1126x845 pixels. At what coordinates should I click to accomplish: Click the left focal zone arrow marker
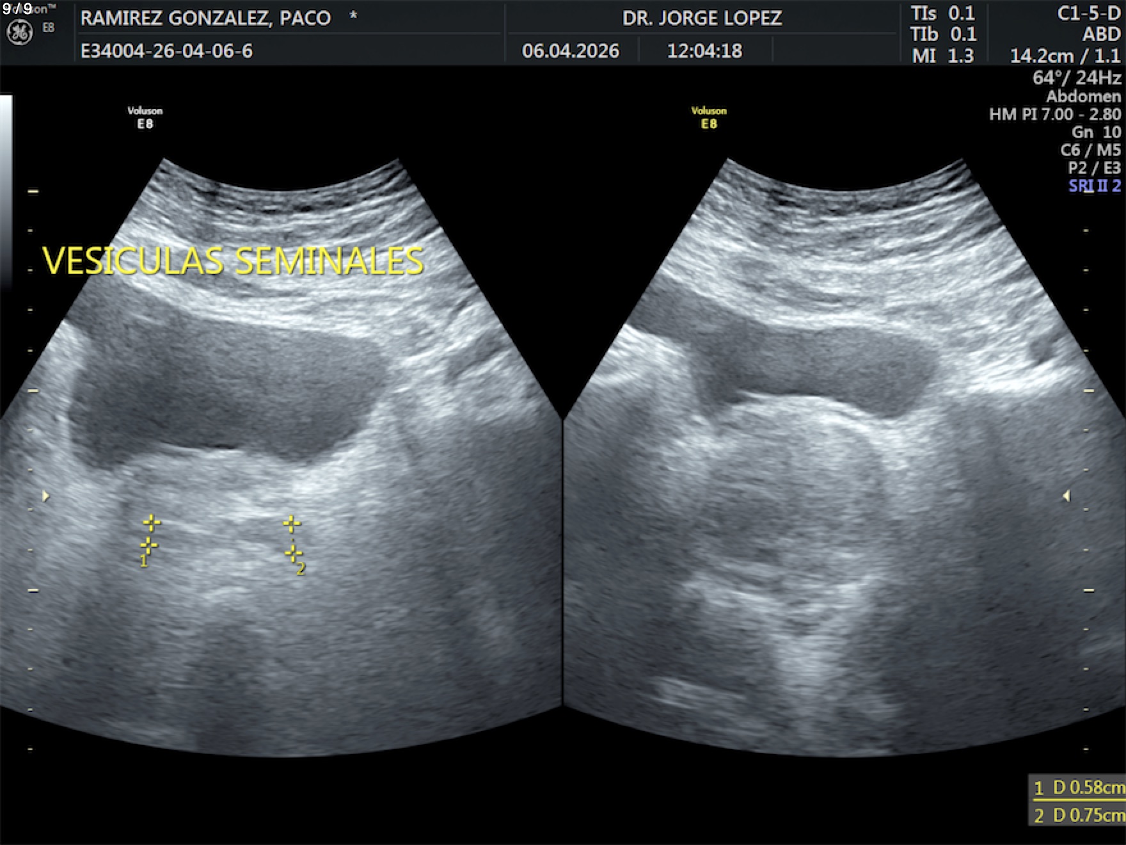[45, 496]
